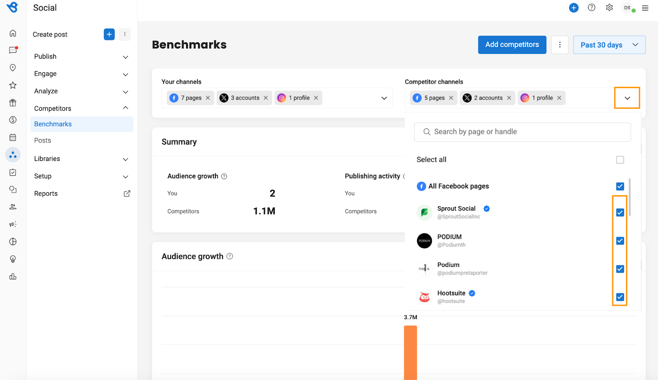The width and height of the screenshot is (658, 380).
Task: Select Benchmarks in the sidebar
Action: [x=81, y=124]
